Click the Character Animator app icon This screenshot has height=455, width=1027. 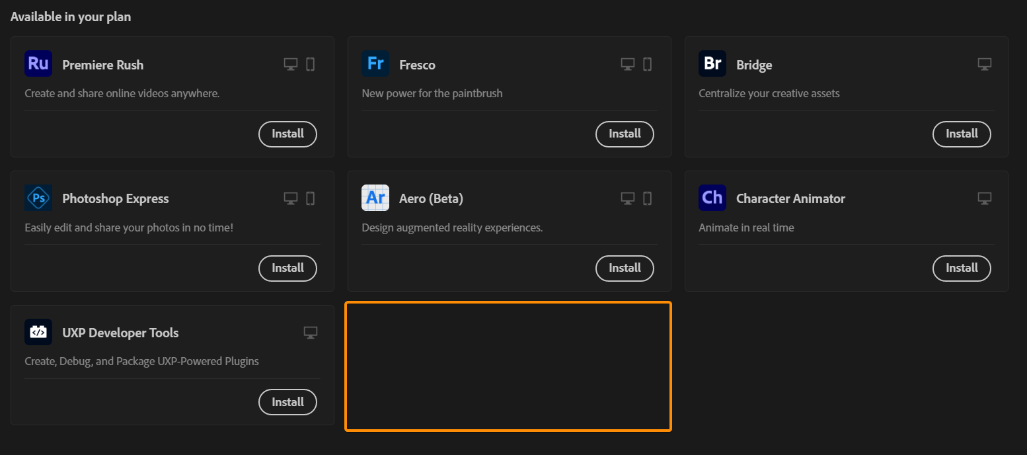click(x=712, y=198)
